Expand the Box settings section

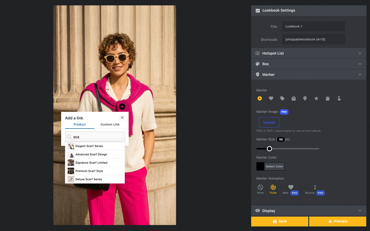[x=309, y=64]
